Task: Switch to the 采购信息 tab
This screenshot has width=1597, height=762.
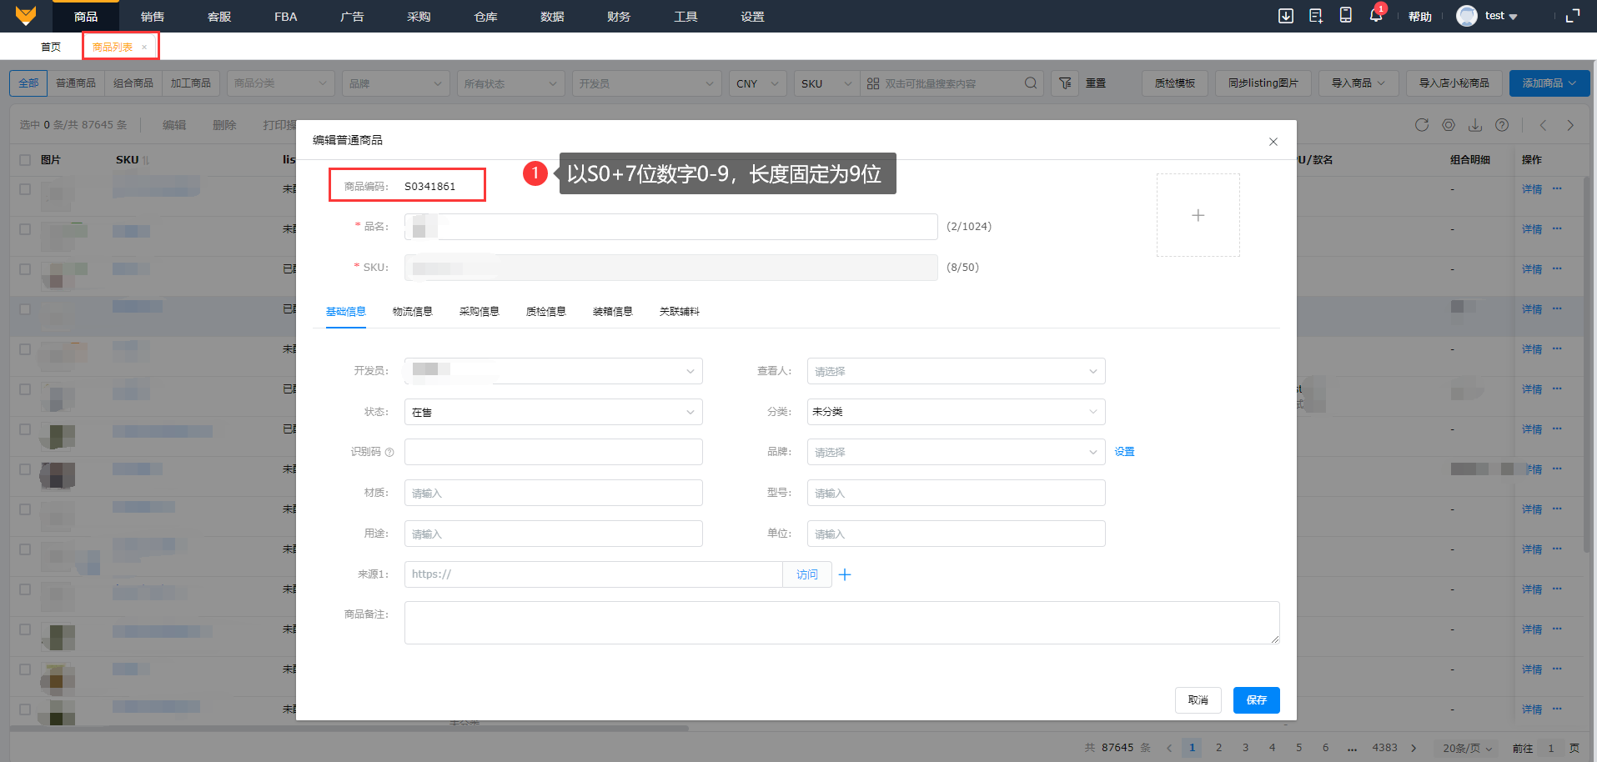Action: click(480, 312)
